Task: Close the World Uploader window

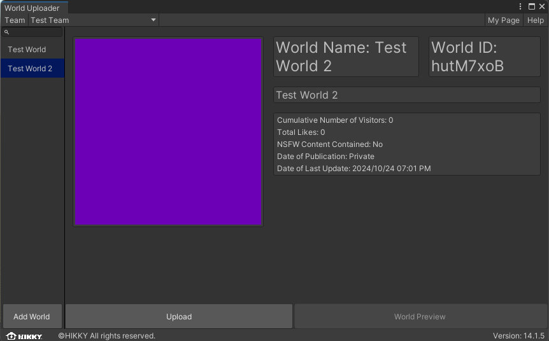Action: click(x=542, y=6)
